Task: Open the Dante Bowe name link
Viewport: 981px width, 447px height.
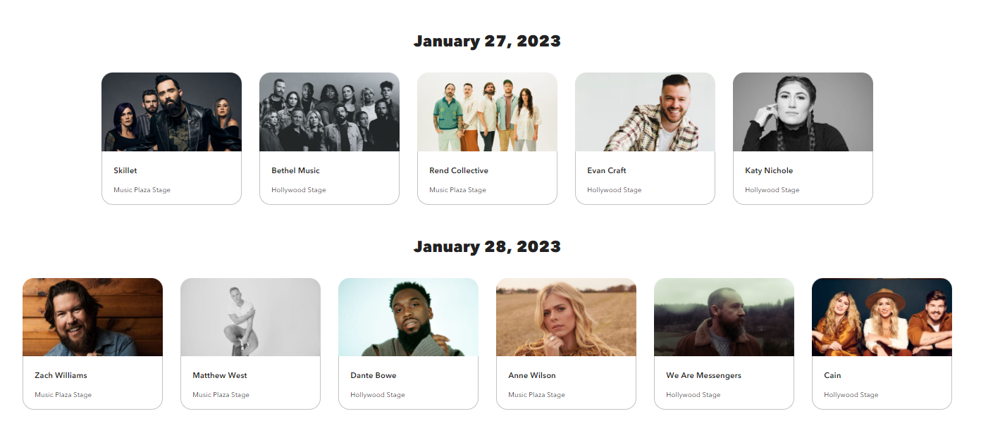Action: tap(373, 375)
